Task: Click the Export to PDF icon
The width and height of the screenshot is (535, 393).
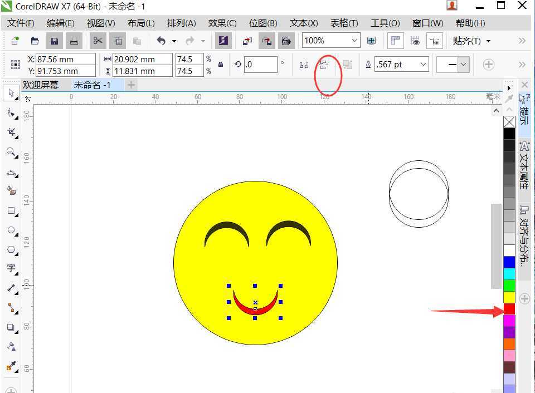Action: [x=286, y=41]
